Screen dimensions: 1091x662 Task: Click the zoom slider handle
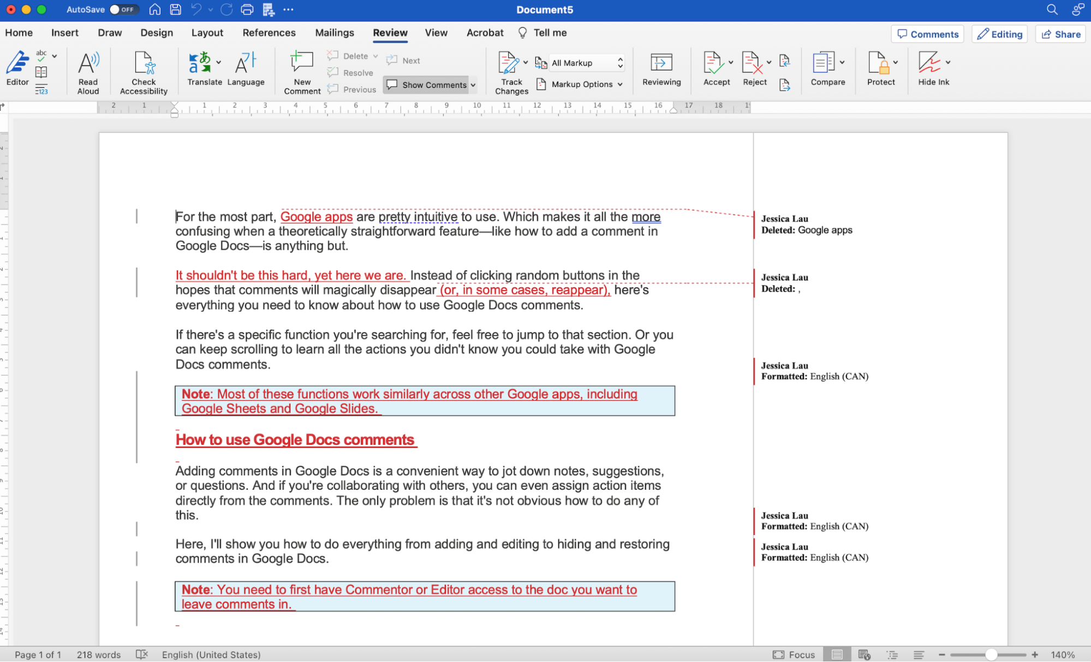click(991, 654)
